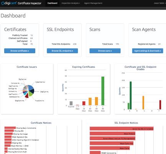This screenshot has height=154, width=166.
Task: Click the Weak Cipher Key notice bar
Action: tap(112, 143)
